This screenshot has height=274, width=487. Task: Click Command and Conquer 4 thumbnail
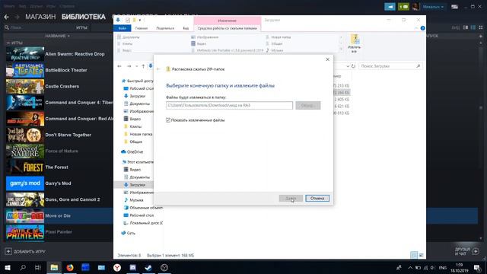[x=25, y=103]
